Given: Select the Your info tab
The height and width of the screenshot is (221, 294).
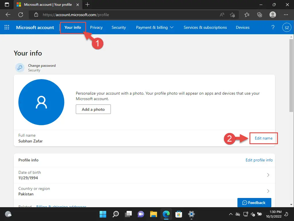Looking at the screenshot, I should pos(73,27).
